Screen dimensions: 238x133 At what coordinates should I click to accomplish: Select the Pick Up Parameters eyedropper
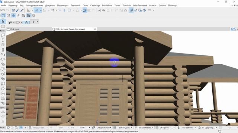(x=17, y=10)
